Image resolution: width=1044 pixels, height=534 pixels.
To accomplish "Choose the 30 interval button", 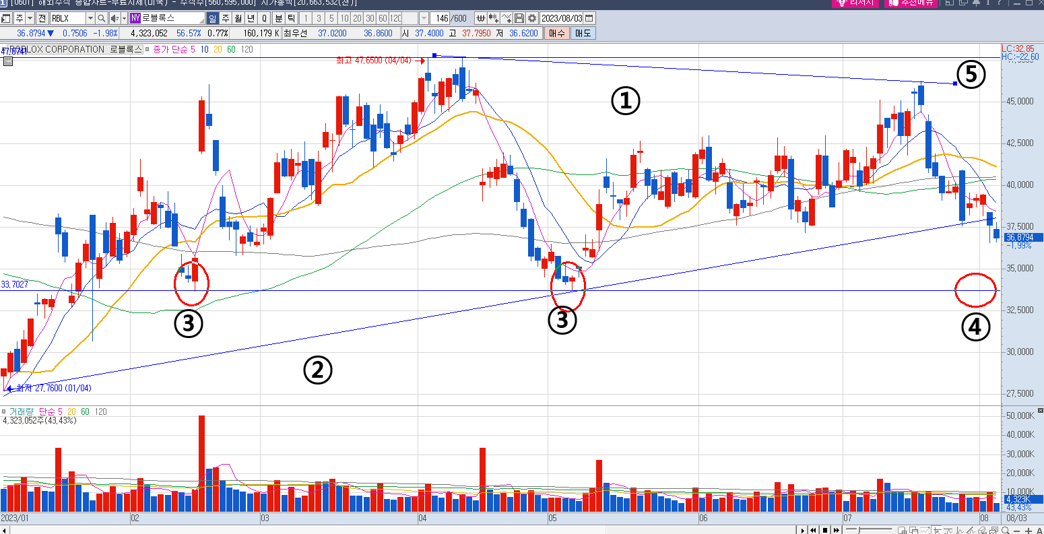I will tap(370, 18).
